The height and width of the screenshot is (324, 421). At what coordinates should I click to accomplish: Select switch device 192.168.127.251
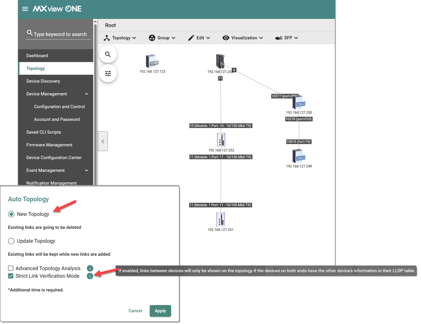(x=221, y=219)
